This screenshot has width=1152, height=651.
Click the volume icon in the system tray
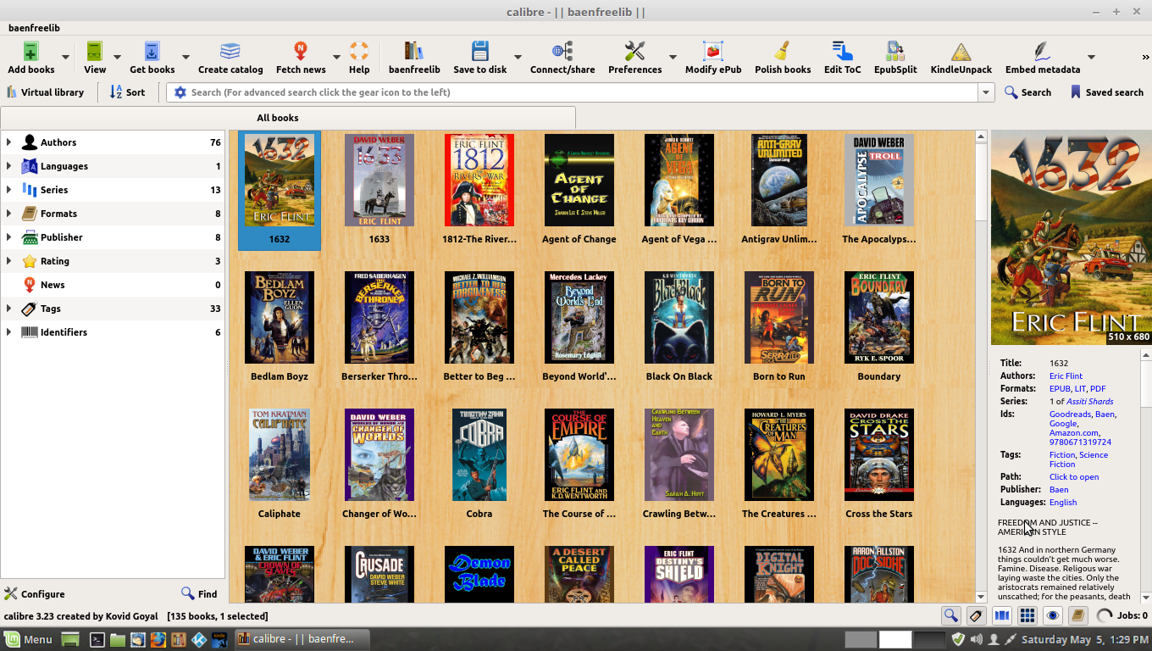(977, 639)
